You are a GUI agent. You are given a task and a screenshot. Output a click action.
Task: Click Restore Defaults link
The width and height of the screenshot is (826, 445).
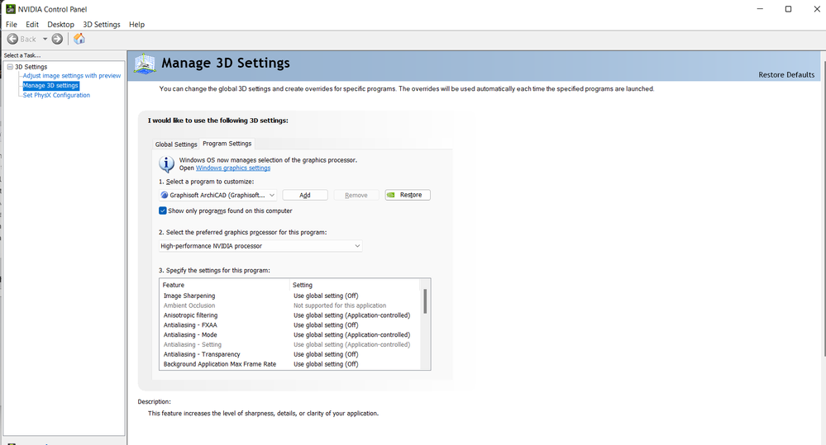click(x=786, y=74)
